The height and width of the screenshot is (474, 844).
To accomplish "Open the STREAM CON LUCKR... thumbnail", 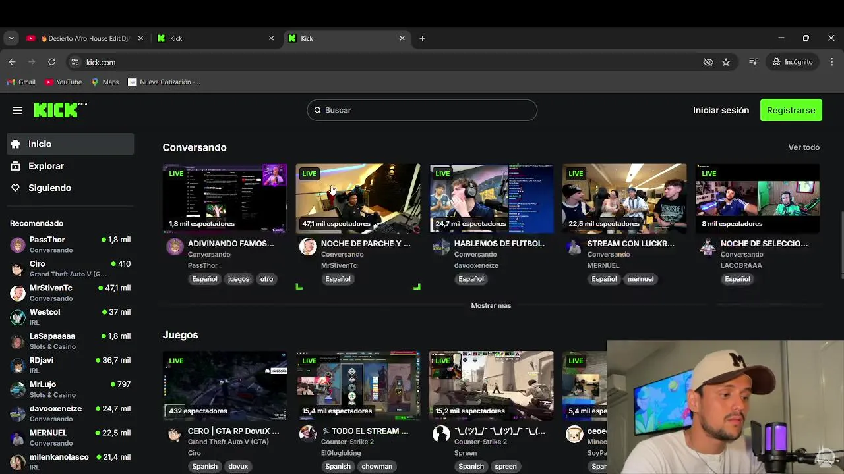I will click(x=624, y=198).
